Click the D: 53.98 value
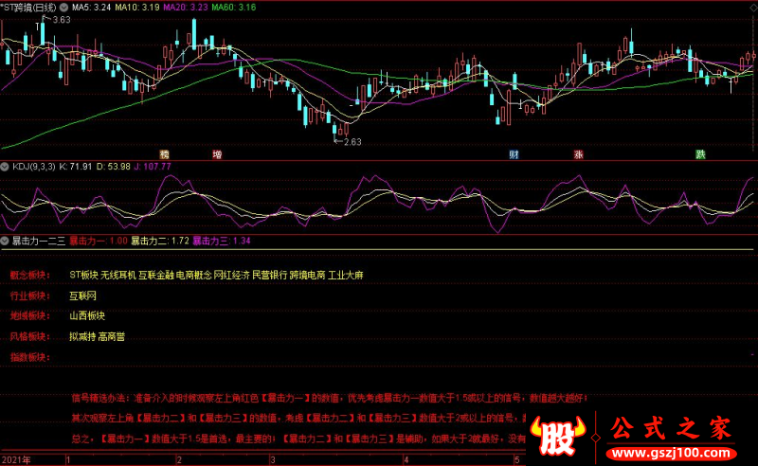The height and width of the screenshot is (466, 758). pyautogui.click(x=113, y=167)
